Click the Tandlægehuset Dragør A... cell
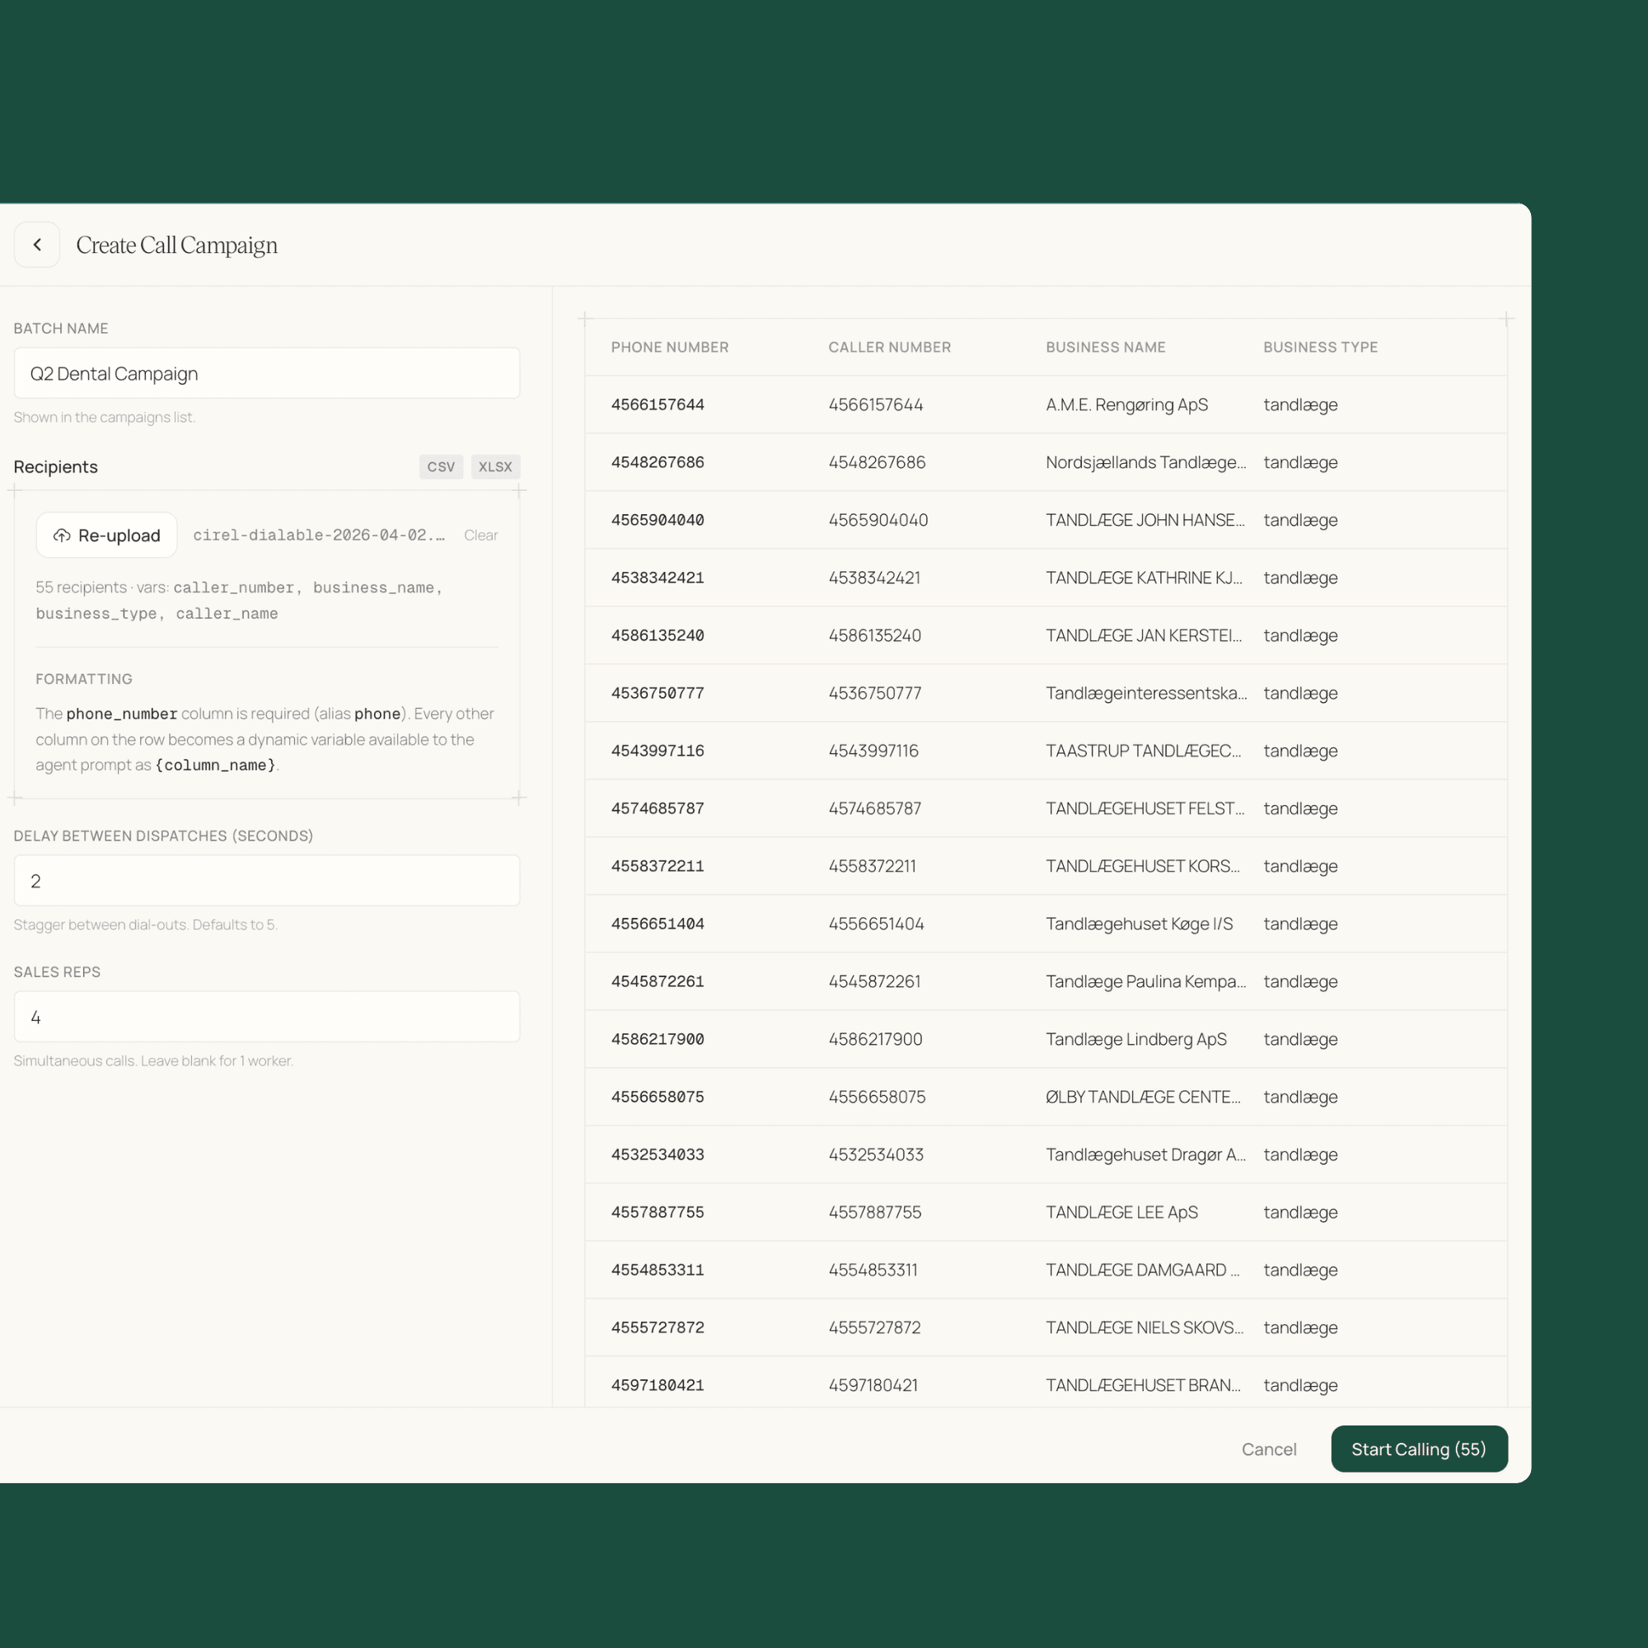1648x1648 pixels. (x=1145, y=1154)
